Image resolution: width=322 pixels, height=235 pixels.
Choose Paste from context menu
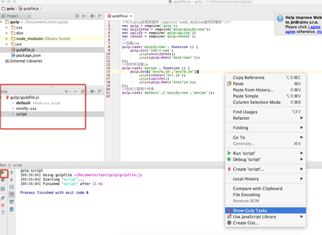pos(265,84)
